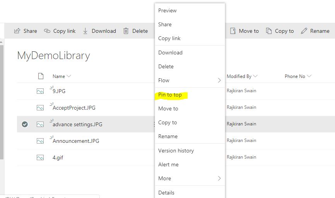Screen dimensions: 335x198
Task: Open the 4.gif file link
Action: pyautogui.click(x=58, y=158)
